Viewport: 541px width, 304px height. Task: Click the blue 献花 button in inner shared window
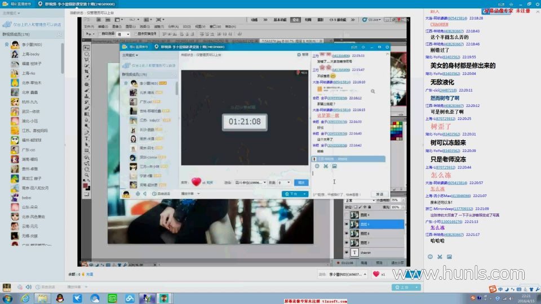pos(301,182)
